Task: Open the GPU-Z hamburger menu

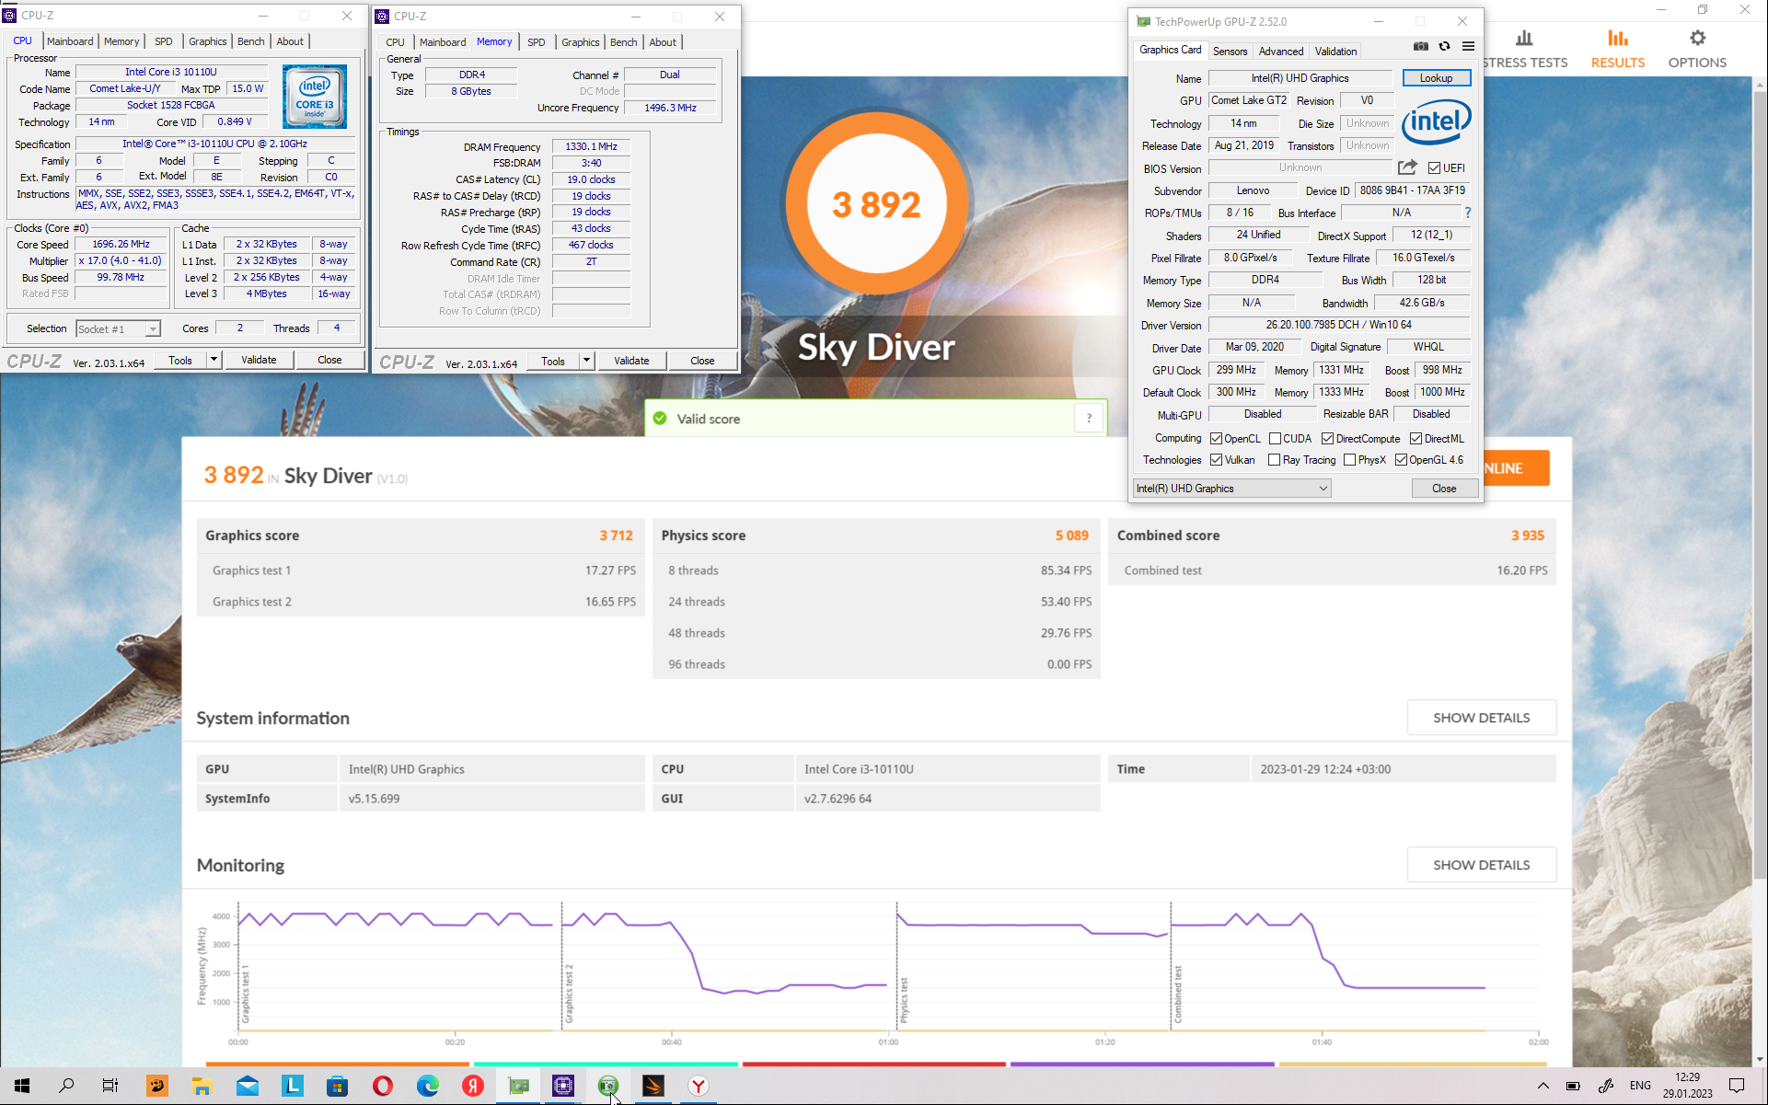Action: [x=1468, y=46]
